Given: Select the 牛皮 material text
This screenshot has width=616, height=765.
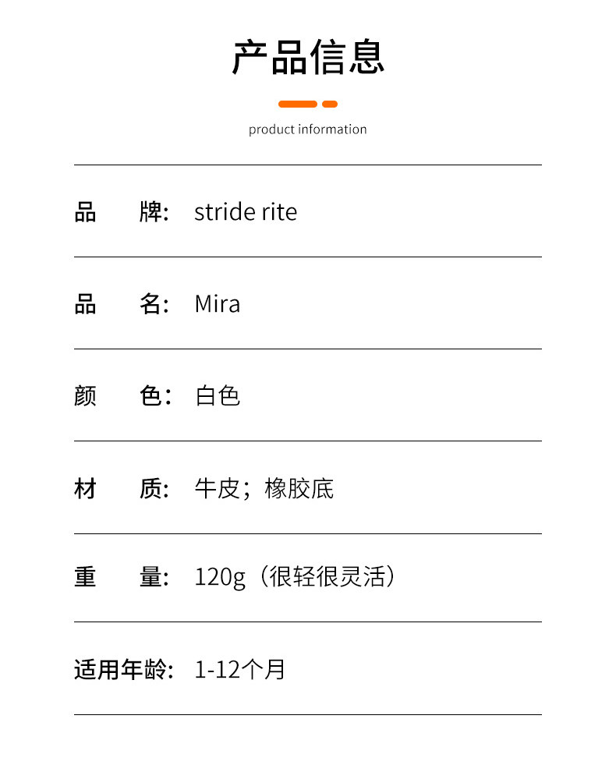Looking at the screenshot, I should point(217,489).
